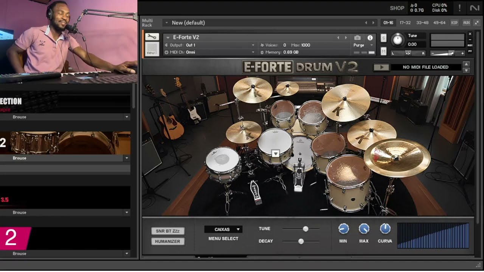484x272 pixels.
Task: Step MIDI file selector down arrow
Action: point(466,70)
